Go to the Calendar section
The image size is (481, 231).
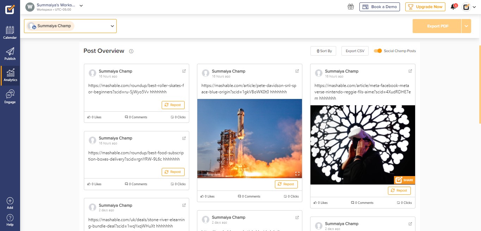10,32
